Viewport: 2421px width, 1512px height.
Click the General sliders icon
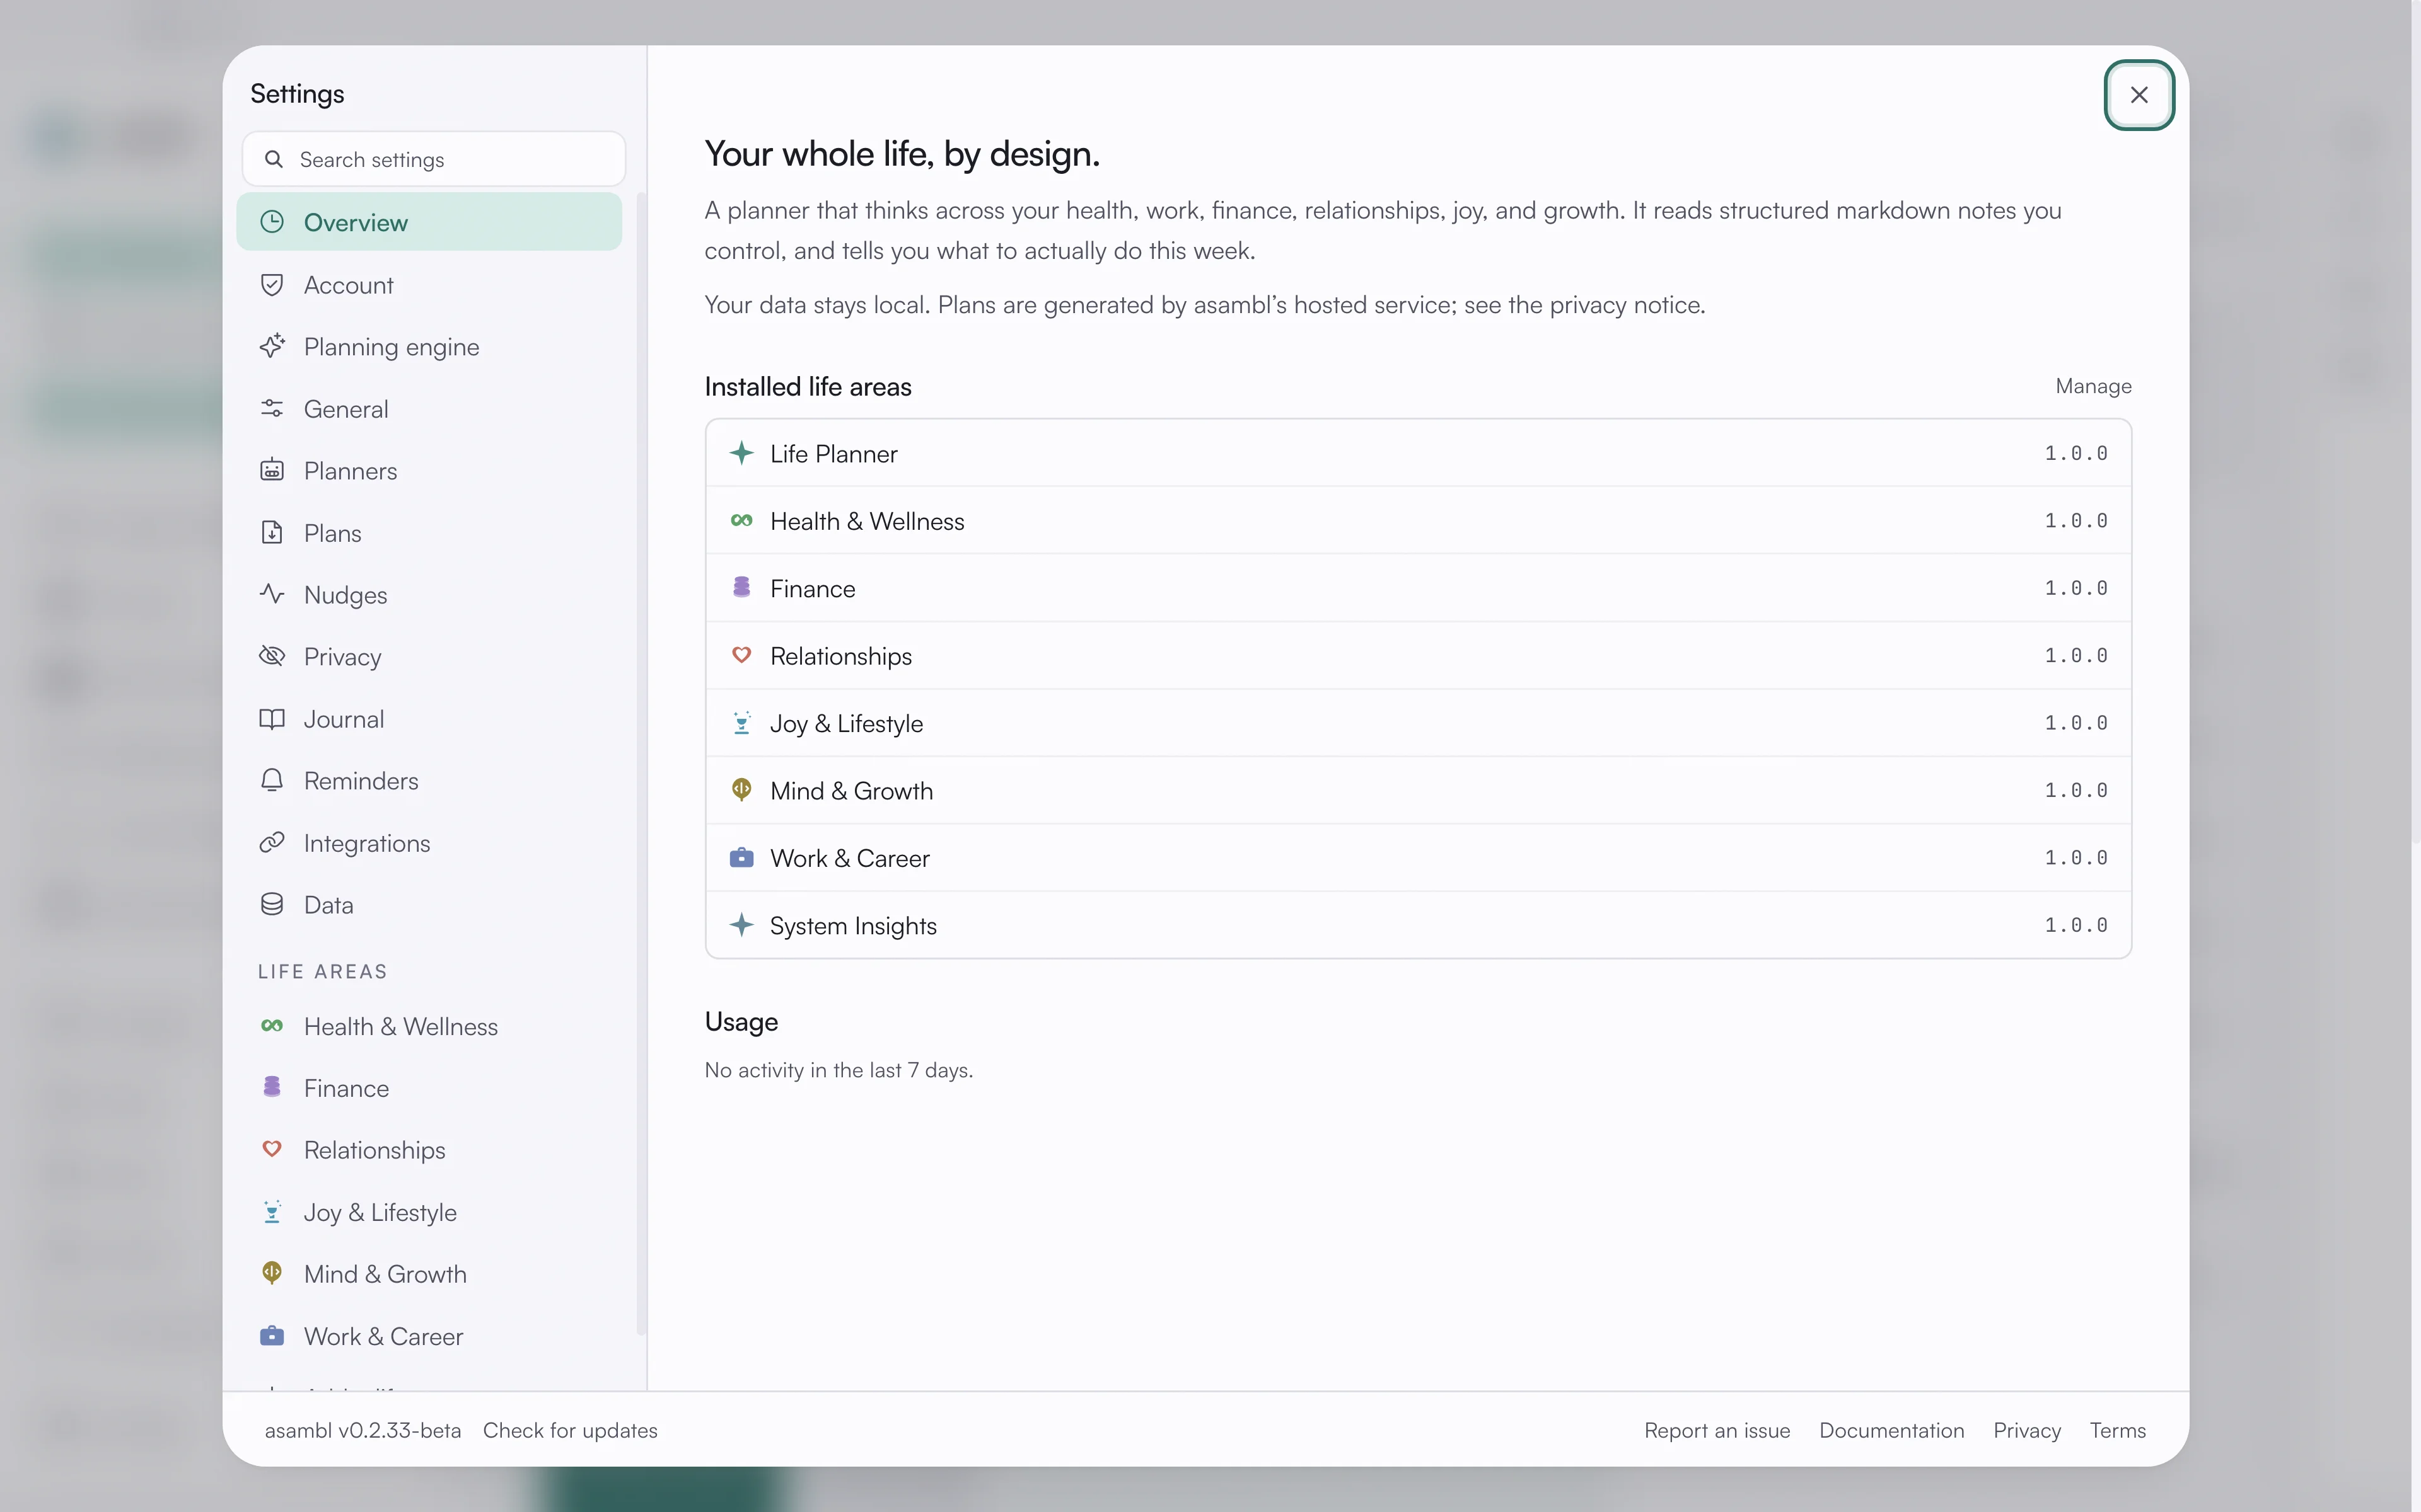click(x=272, y=408)
